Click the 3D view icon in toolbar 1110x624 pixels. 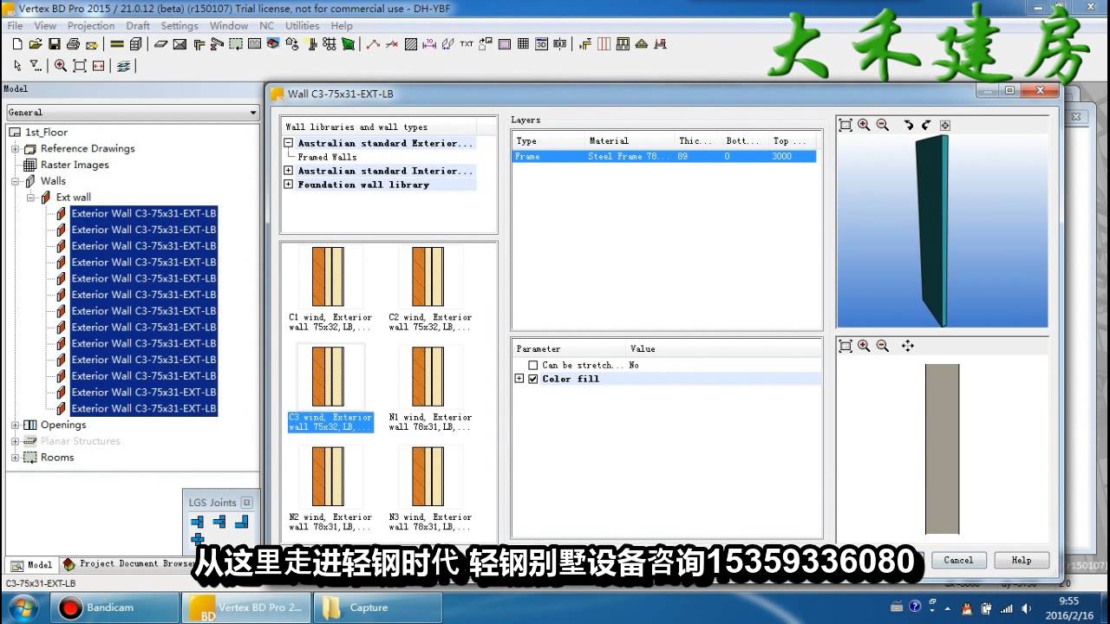click(542, 44)
